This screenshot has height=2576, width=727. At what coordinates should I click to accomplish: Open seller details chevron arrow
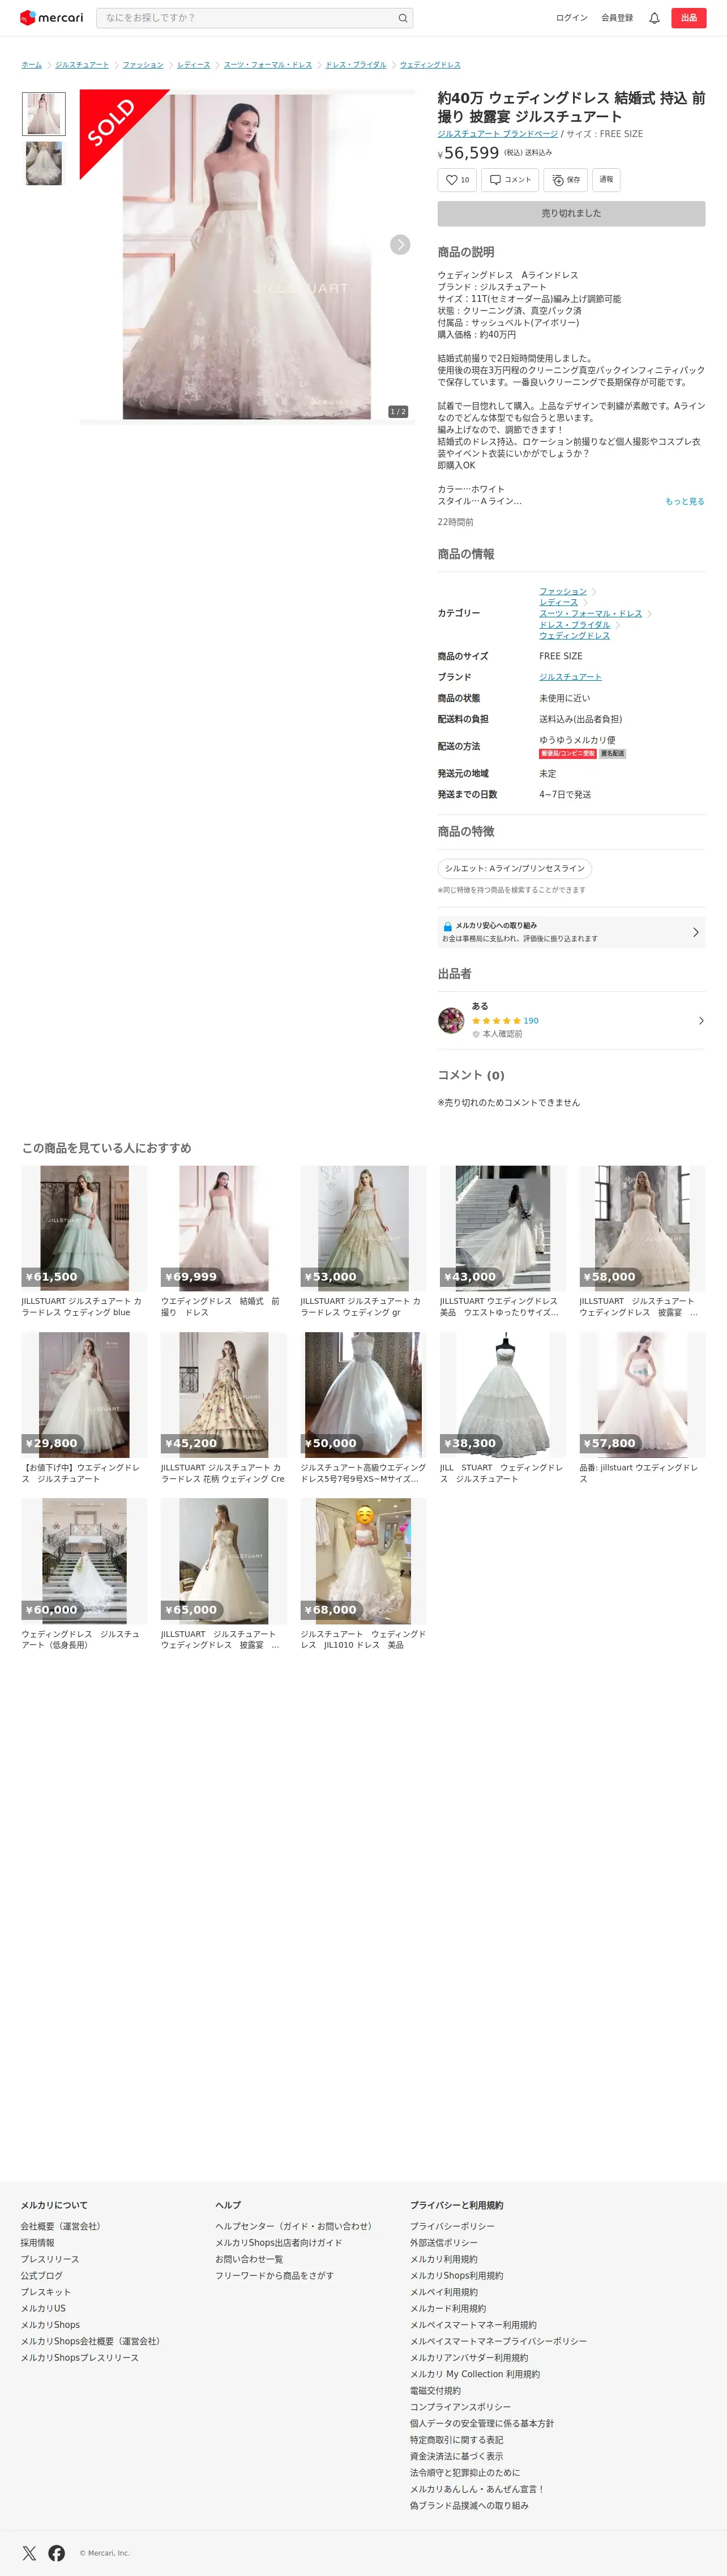701,1020
